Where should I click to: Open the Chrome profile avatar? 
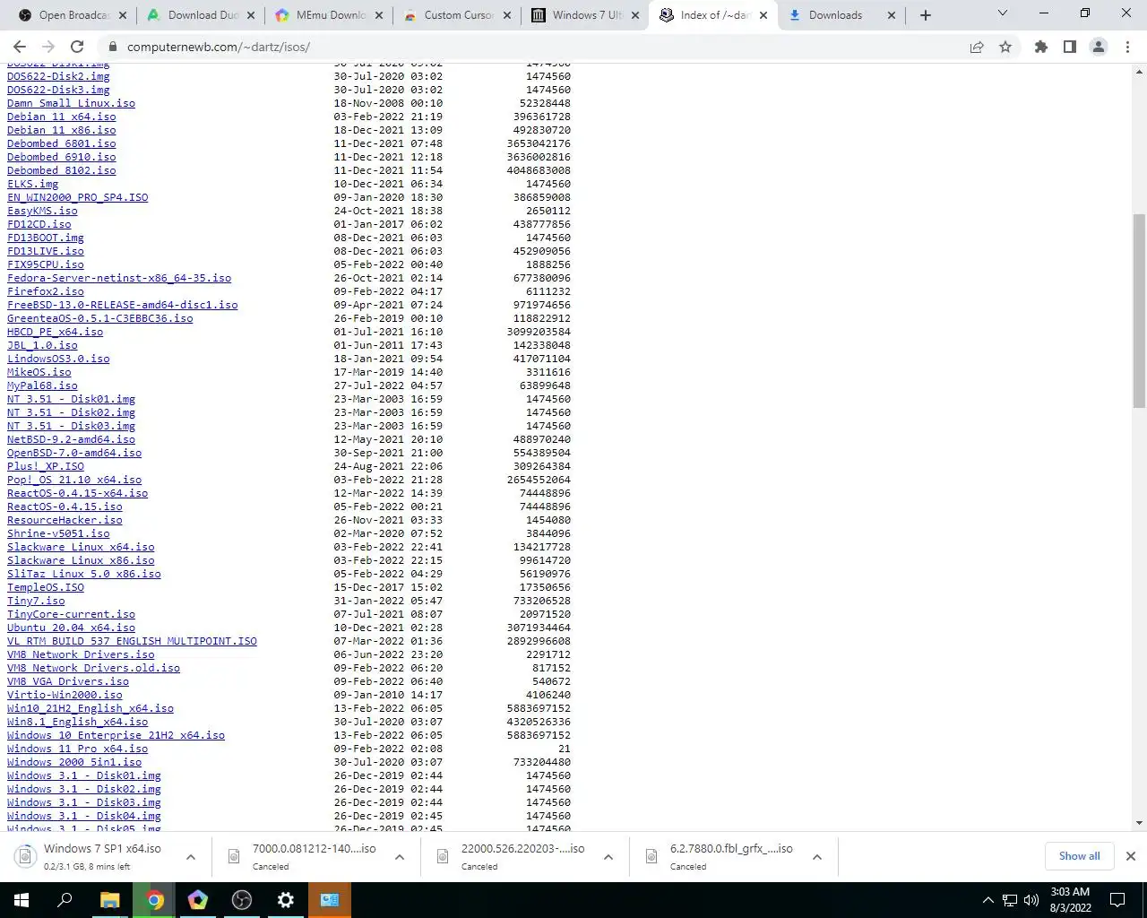(1099, 47)
